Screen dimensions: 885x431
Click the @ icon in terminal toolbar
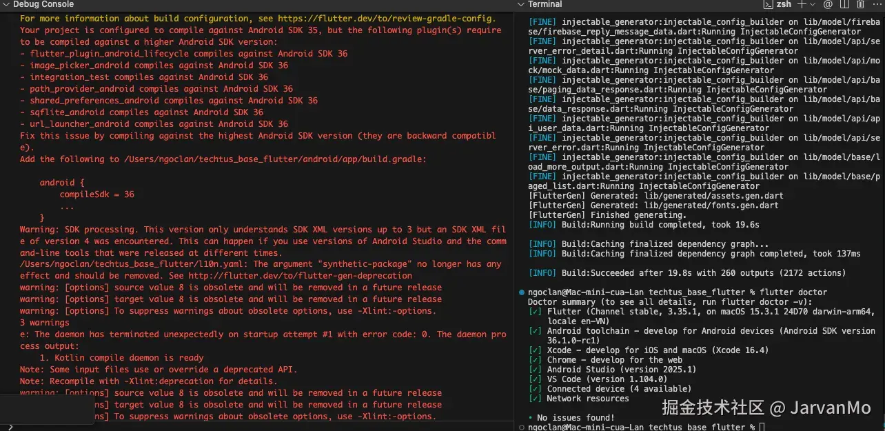[826, 4]
